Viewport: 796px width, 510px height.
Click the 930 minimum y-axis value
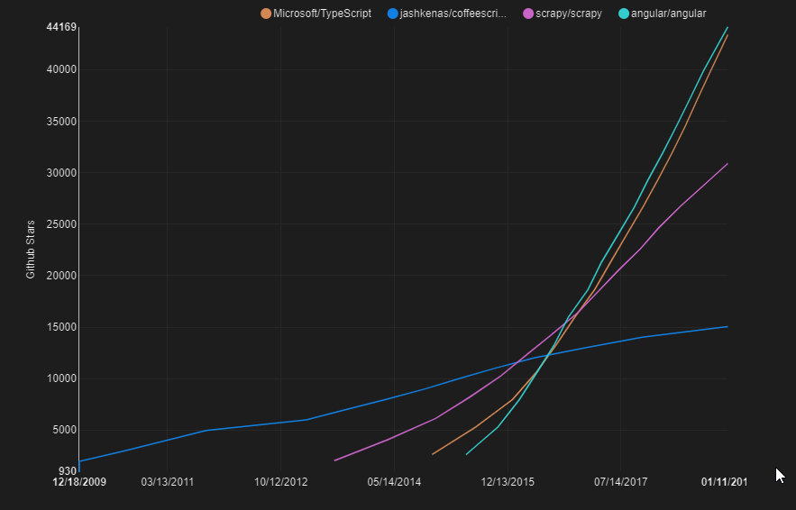click(x=67, y=471)
